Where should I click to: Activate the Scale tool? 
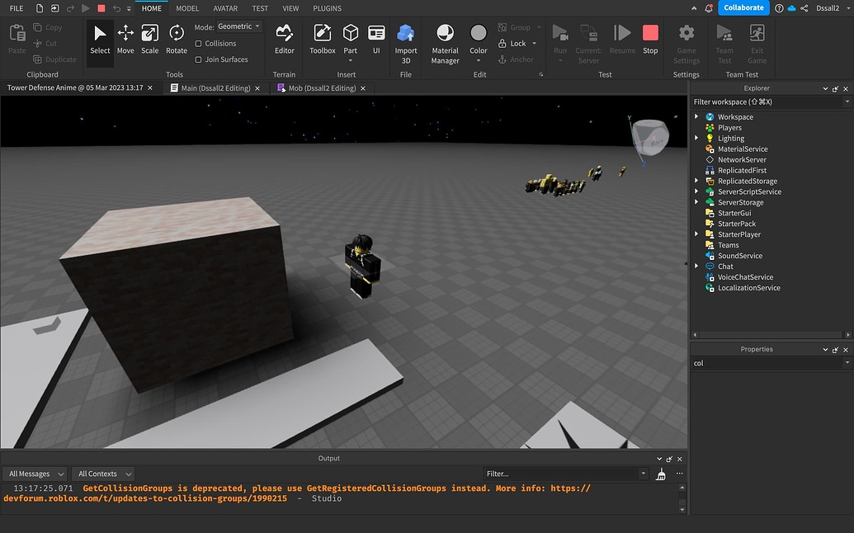(149, 39)
